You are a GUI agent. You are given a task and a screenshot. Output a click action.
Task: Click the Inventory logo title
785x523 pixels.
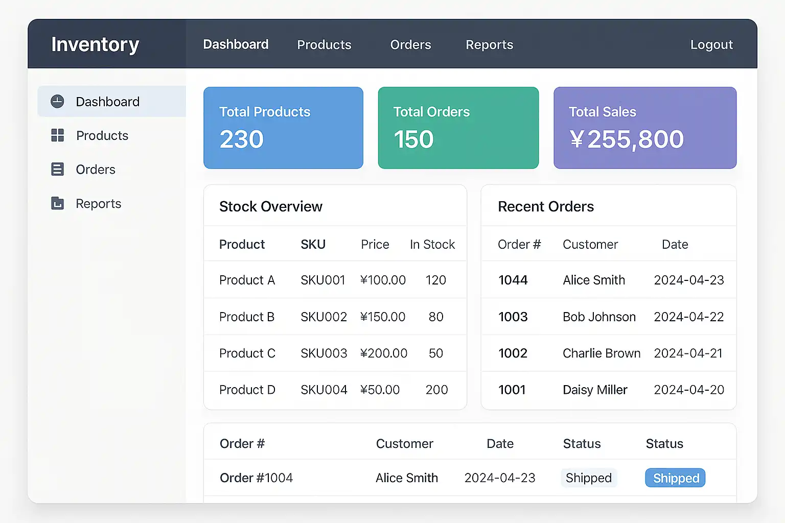95,44
